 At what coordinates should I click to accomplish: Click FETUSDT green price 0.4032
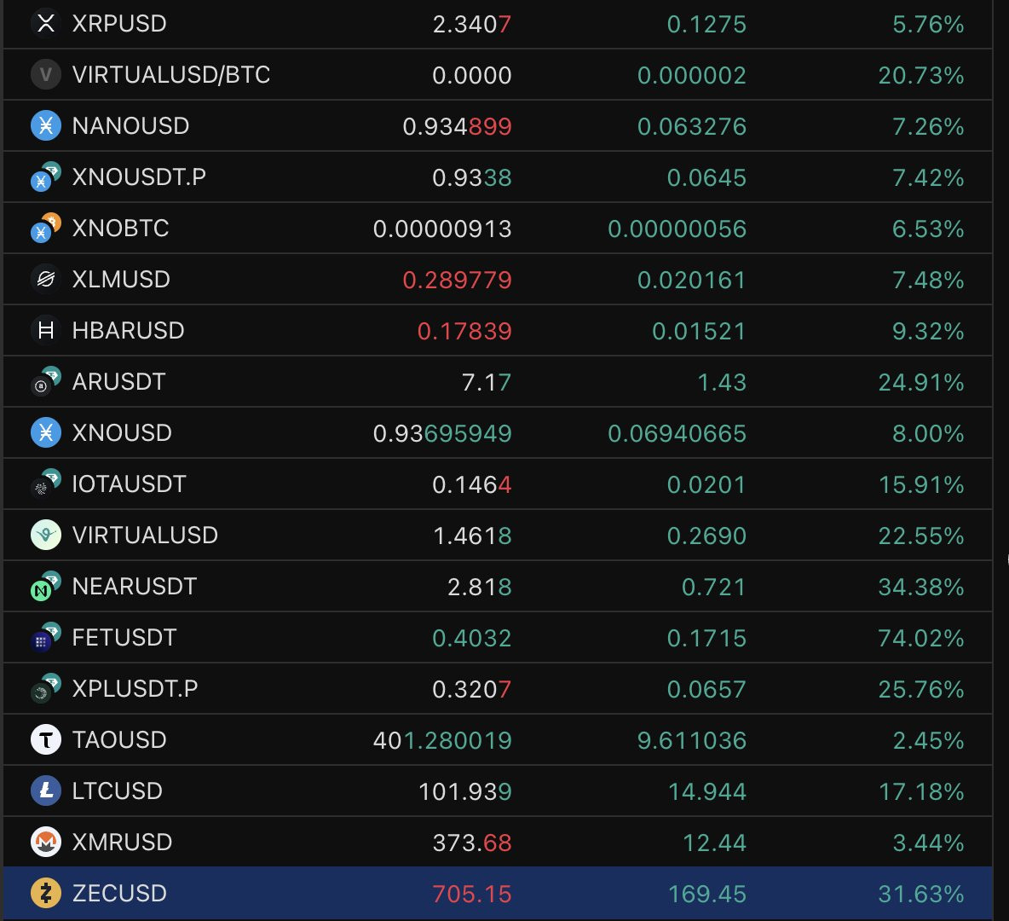pyautogui.click(x=471, y=638)
